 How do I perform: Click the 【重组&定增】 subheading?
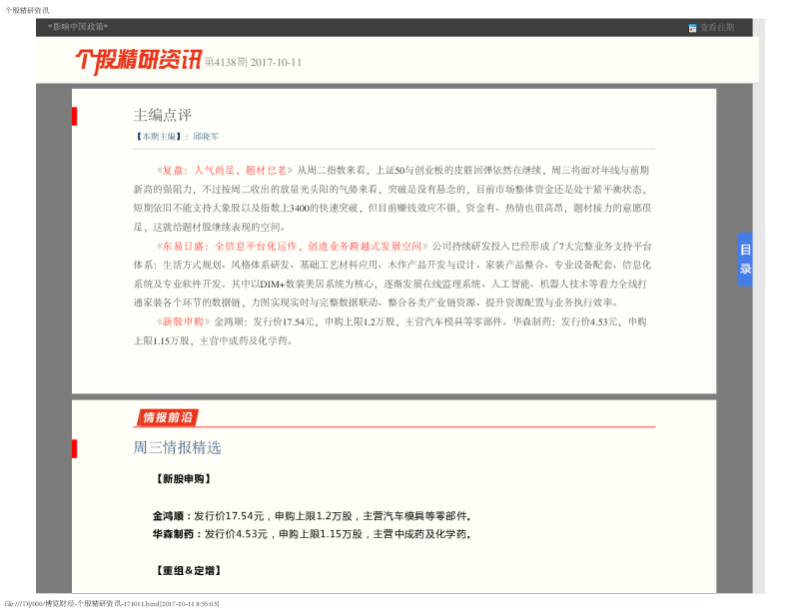tap(187, 570)
